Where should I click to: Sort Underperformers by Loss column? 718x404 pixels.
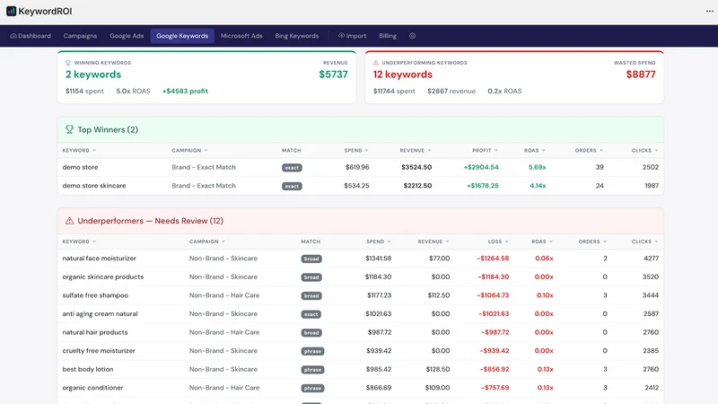(x=498, y=242)
